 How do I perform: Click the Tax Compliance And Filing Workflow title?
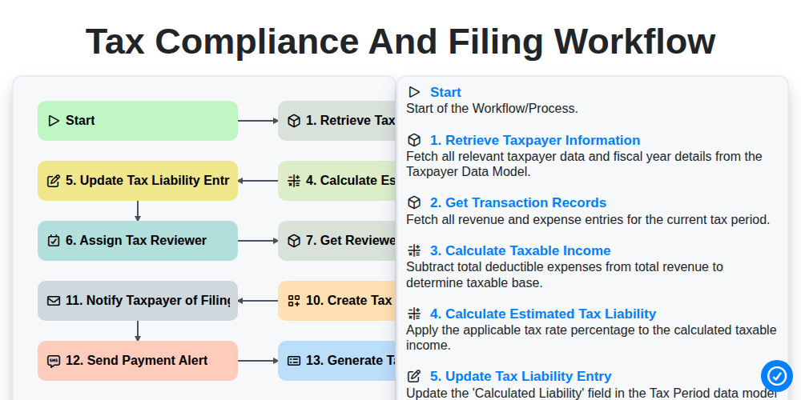tap(400, 42)
